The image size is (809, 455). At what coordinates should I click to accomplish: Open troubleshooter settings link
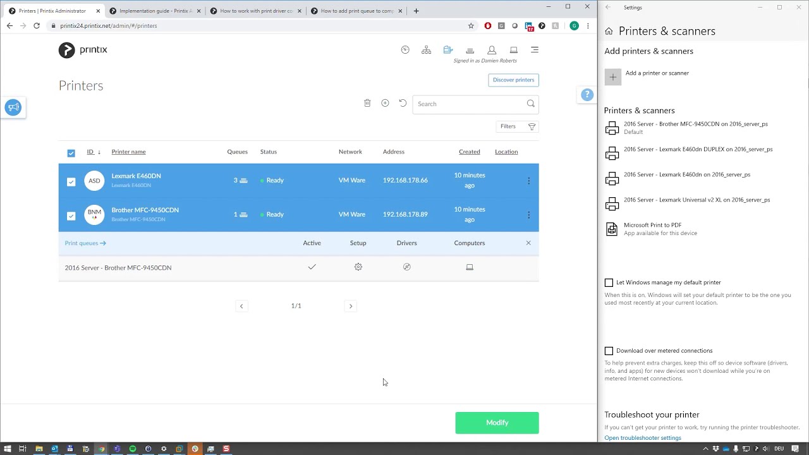click(x=643, y=438)
